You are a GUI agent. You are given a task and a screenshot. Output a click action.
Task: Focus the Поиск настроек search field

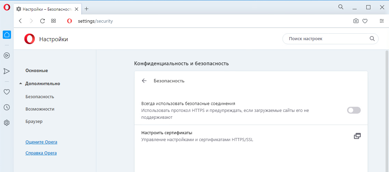(x=331, y=38)
